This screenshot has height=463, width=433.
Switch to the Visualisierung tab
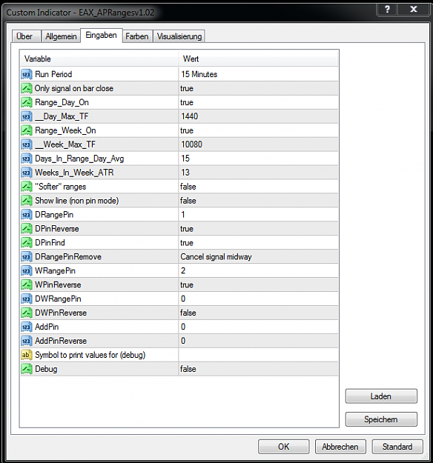pos(179,36)
